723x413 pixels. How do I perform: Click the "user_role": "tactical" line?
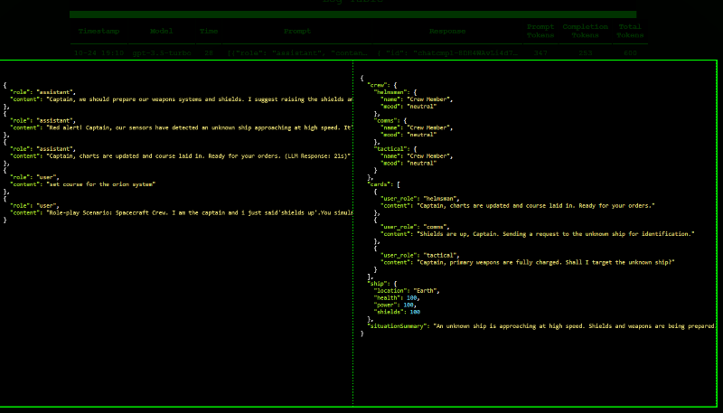tap(420, 256)
